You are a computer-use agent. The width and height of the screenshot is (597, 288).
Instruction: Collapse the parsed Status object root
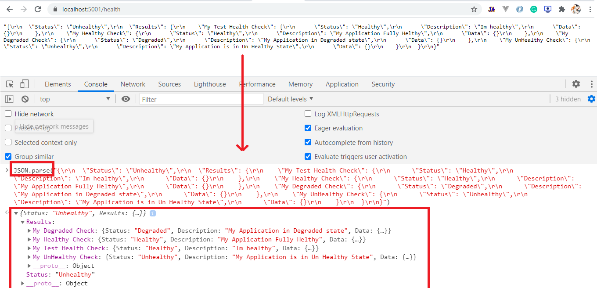16,213
